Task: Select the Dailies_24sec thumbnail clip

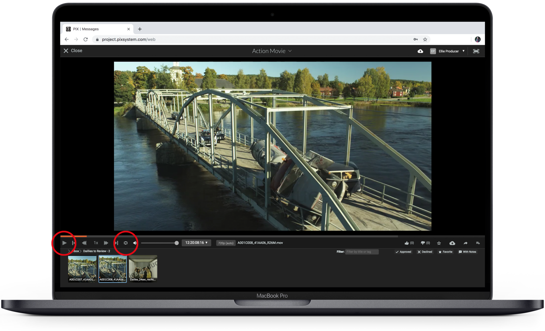Action: point(143,268)
